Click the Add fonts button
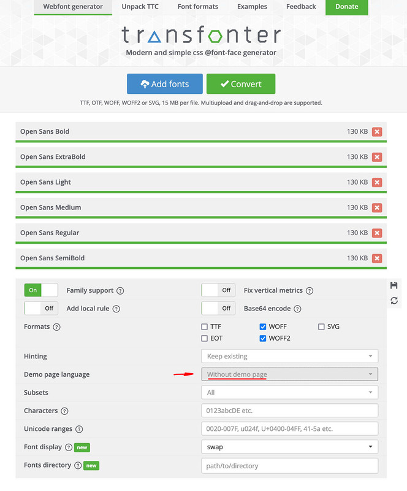 coord(165,84)
